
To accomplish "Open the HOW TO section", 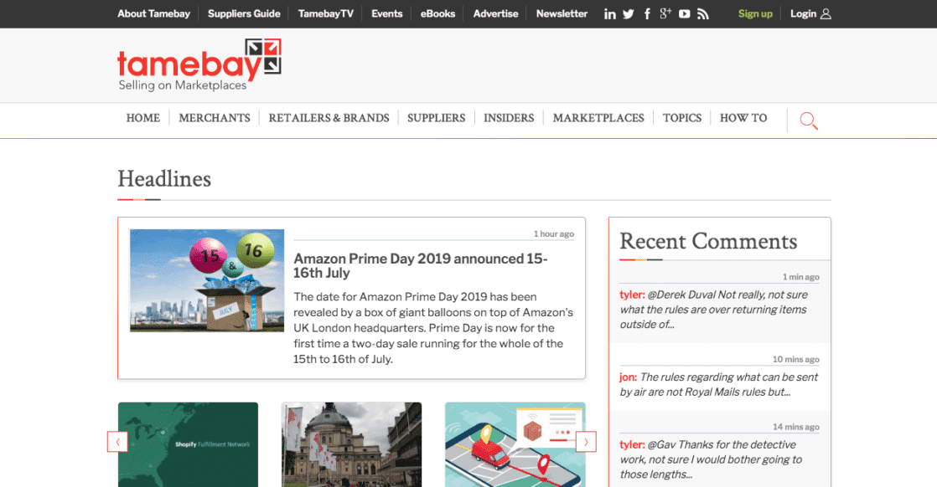I will [x=743, y=118].
